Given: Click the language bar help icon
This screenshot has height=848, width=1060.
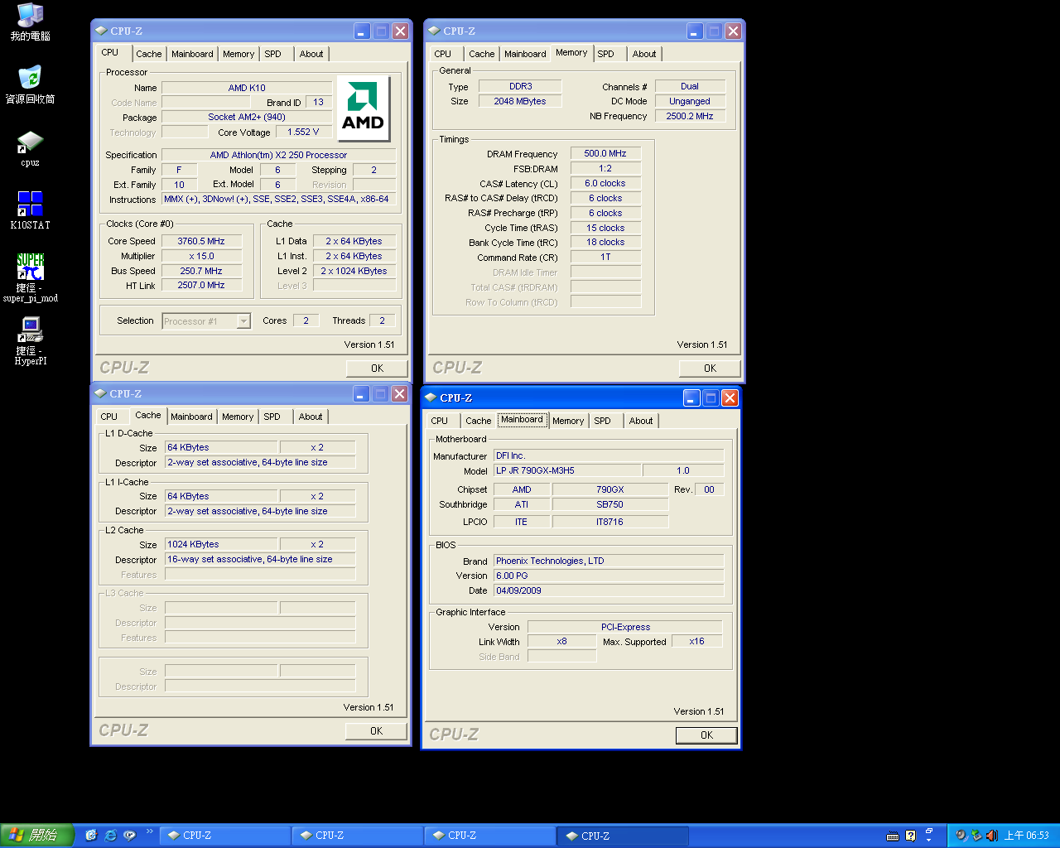Looking at the screenshot, I should click(910, 836).
